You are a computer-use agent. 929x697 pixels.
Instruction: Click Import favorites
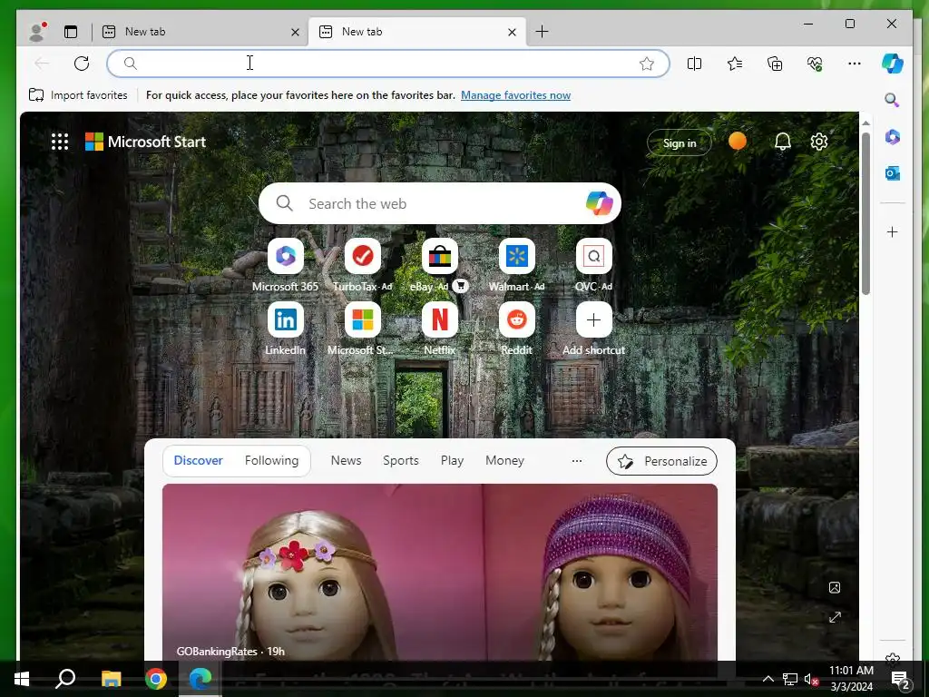point(78,95)
